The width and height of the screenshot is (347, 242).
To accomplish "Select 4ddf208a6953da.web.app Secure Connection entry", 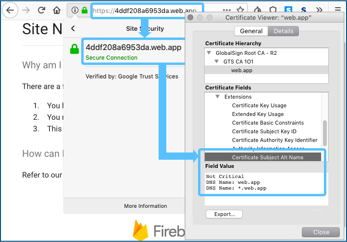I will tap(134, 51).
